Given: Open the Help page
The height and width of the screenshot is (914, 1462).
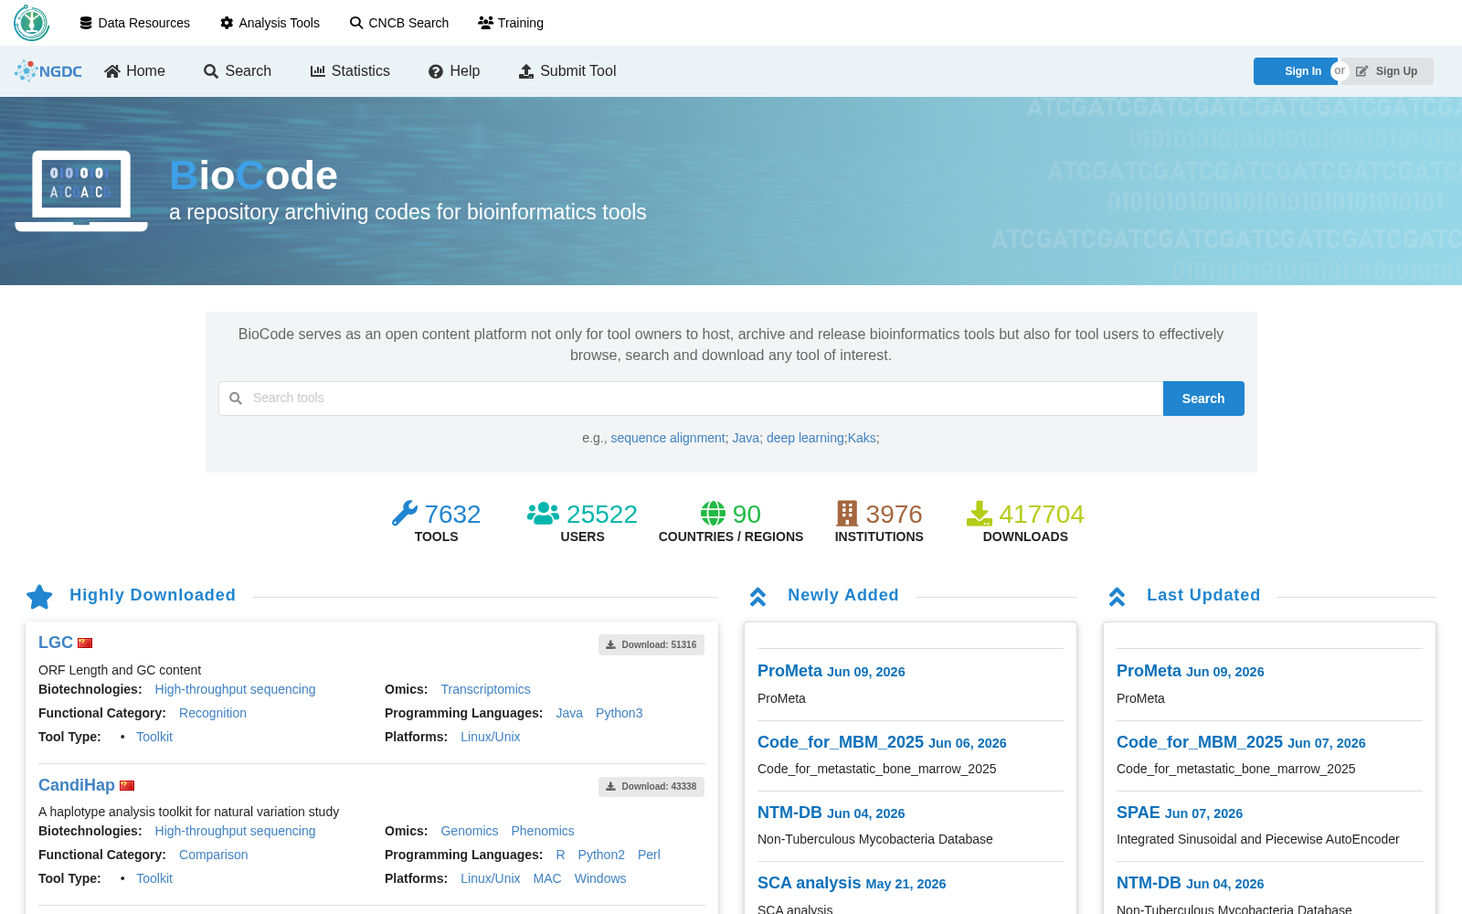Looking at the screenshot, I should pyautogui.click(x=454, y=71).
